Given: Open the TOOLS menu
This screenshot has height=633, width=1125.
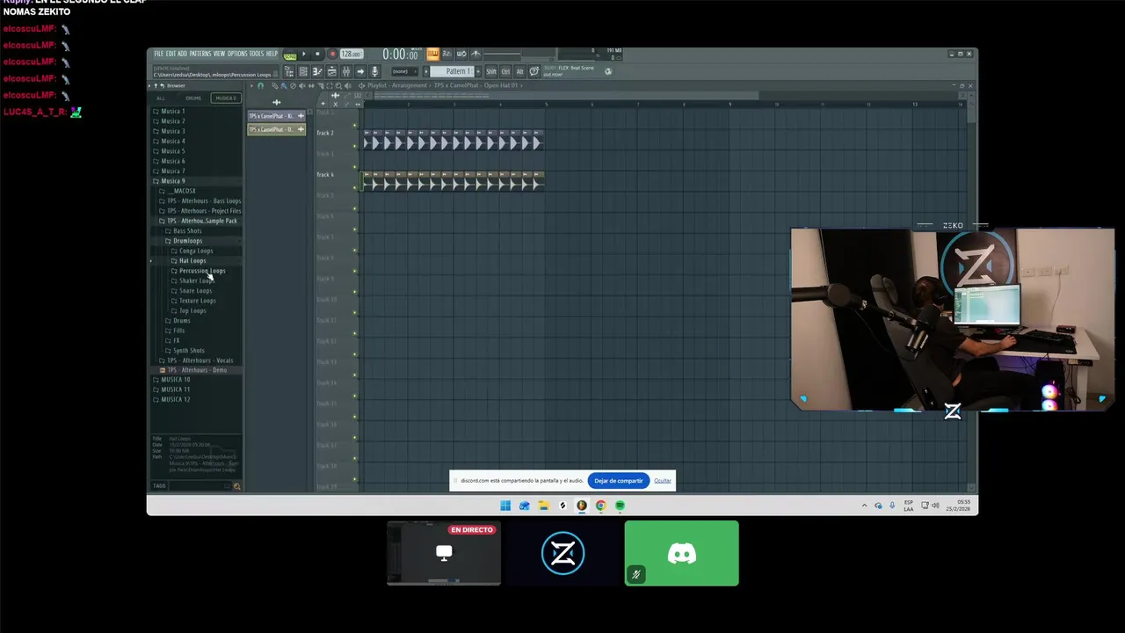Looking at the screenshot, I should click(257, 54).
